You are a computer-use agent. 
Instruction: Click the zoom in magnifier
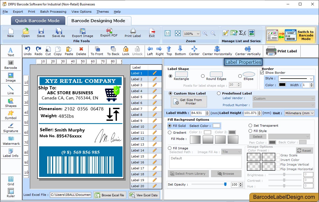pyautogui.click(x=205, y=33)
